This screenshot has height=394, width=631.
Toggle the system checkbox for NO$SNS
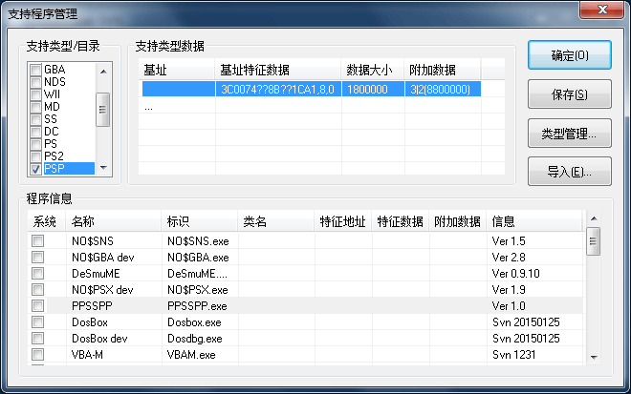(38, 241)
